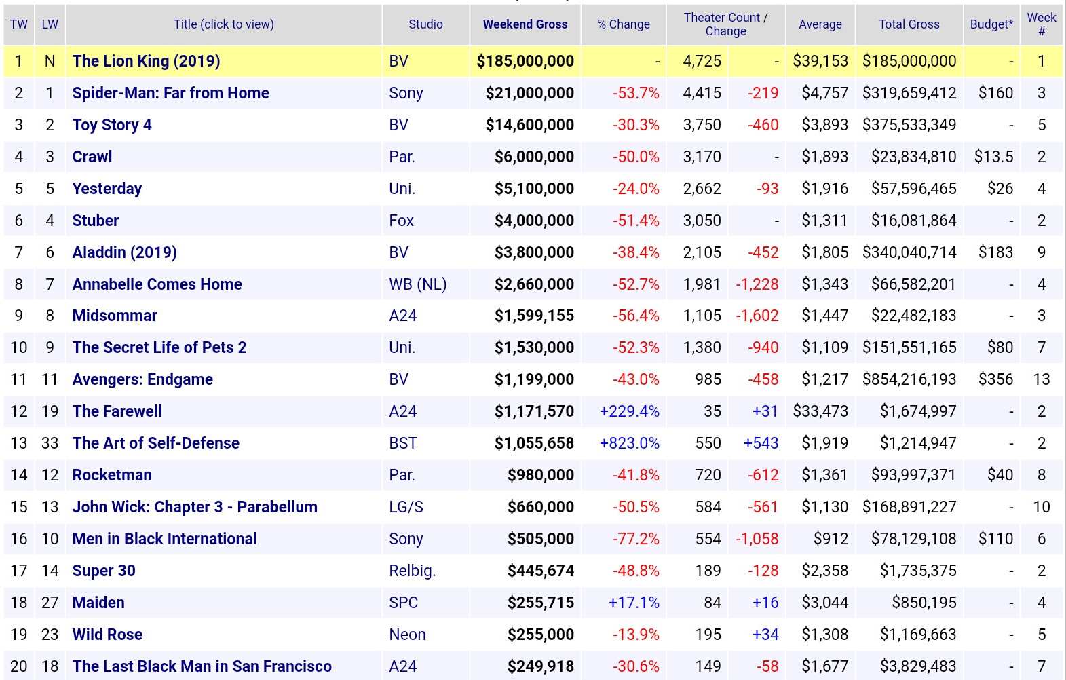Select the $340,040,714 total gross
The image size is (1066, 680).
coord(909,252)
